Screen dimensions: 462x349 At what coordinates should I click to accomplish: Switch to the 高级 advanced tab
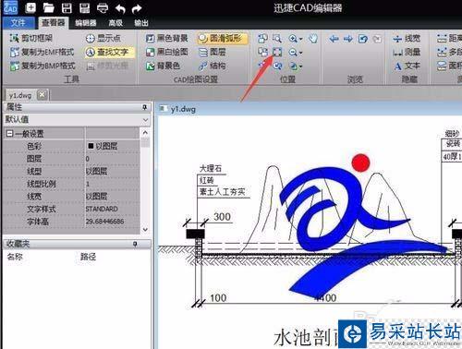(115, 23)
